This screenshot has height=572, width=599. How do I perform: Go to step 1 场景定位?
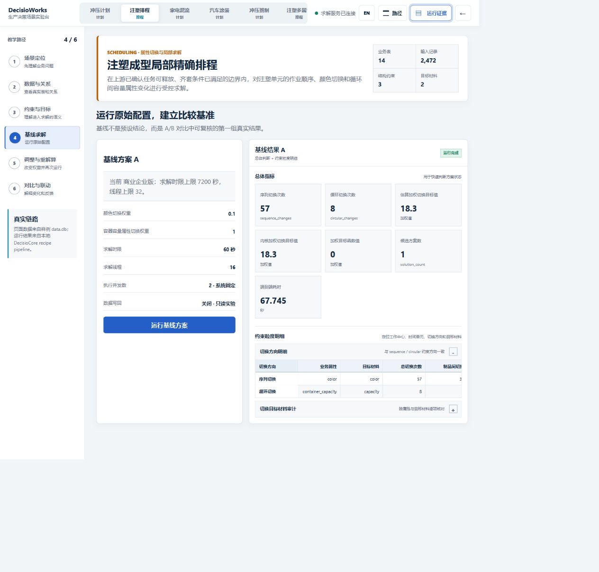(x=42, y=62)
